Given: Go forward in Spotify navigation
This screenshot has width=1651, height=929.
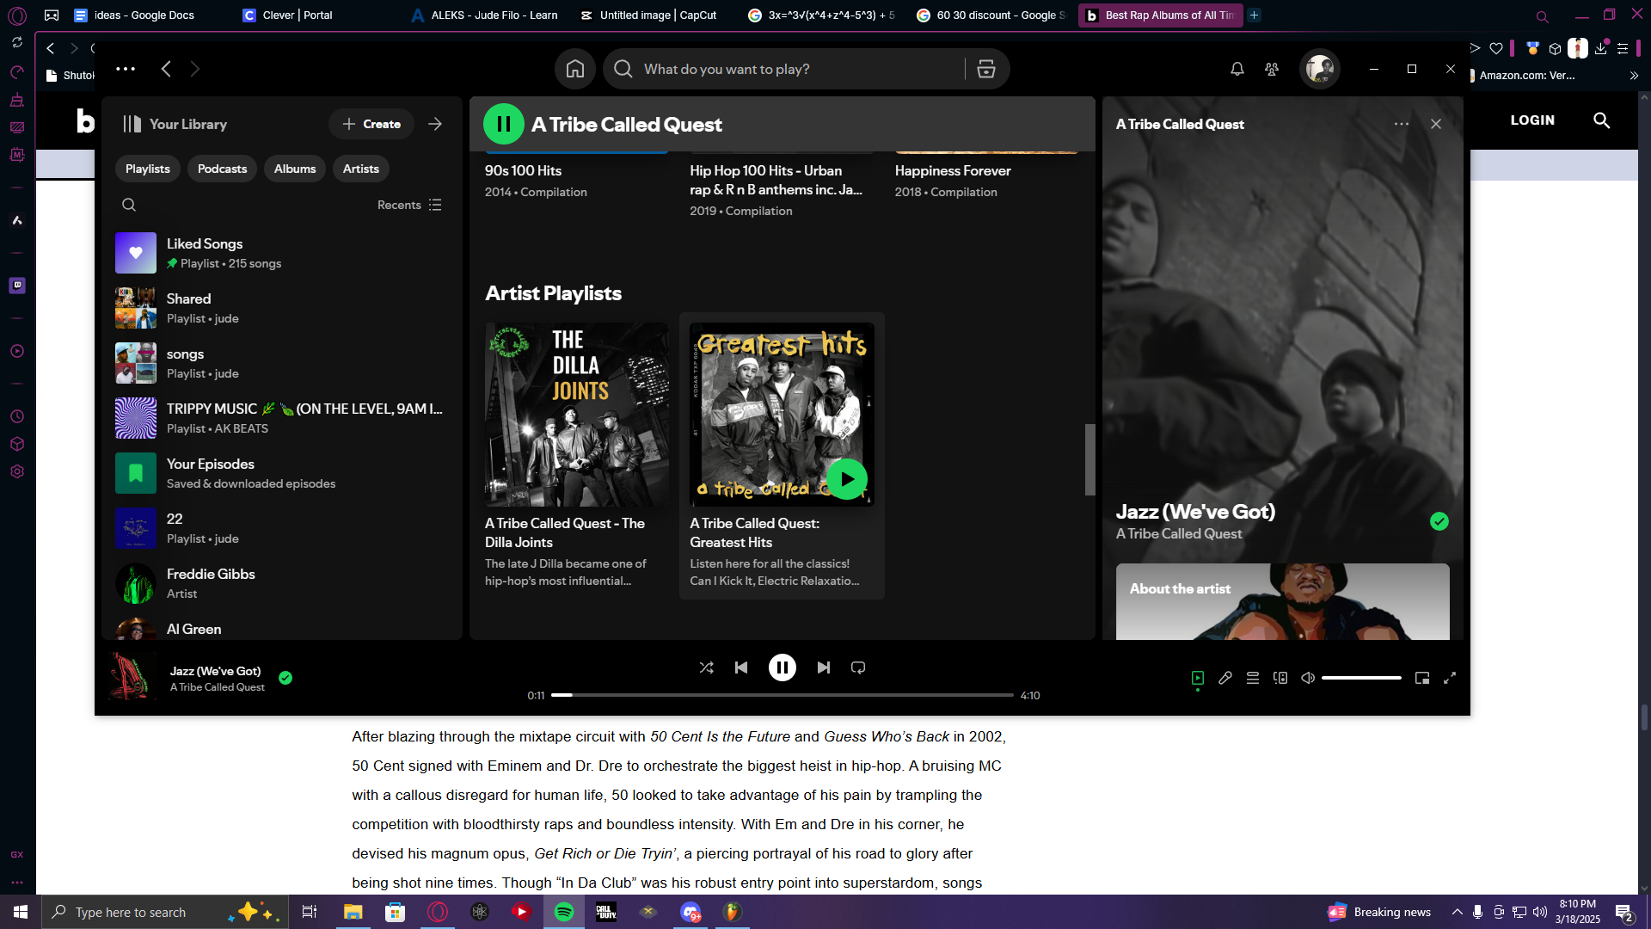Looking at the screenshot, I should click(x=195, y=69).
